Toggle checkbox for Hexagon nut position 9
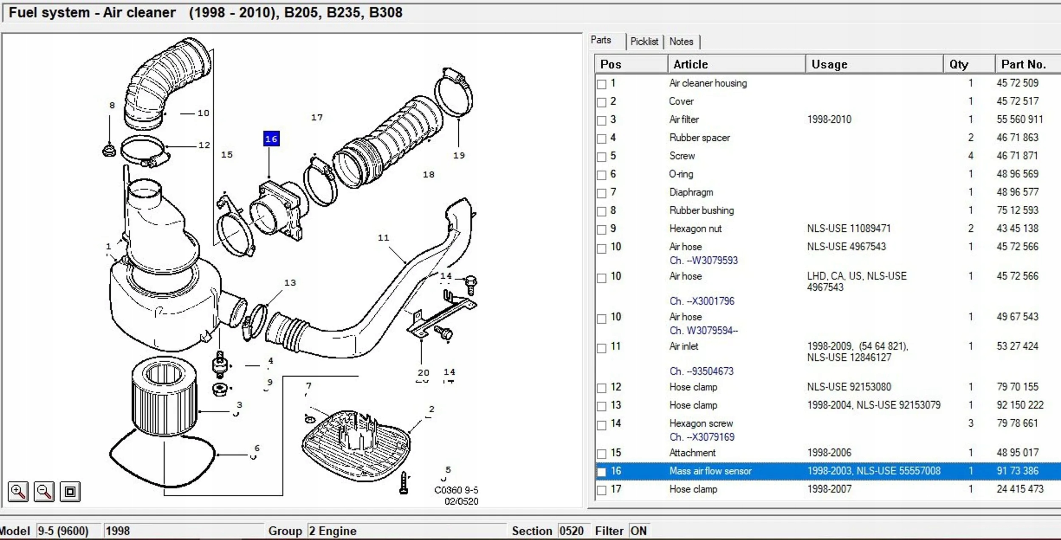The width and height of the screenshot is (1061, 540). 601,229
